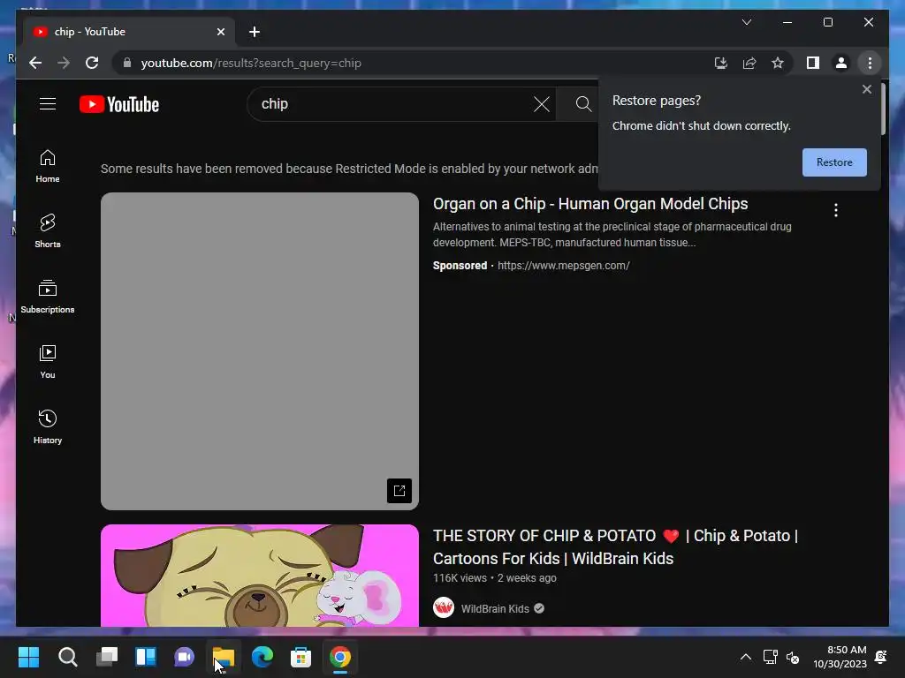905x678 pixels.
Task: Bookmark this tab with the star
Action: pyautogui.click(x=778, y=63)
